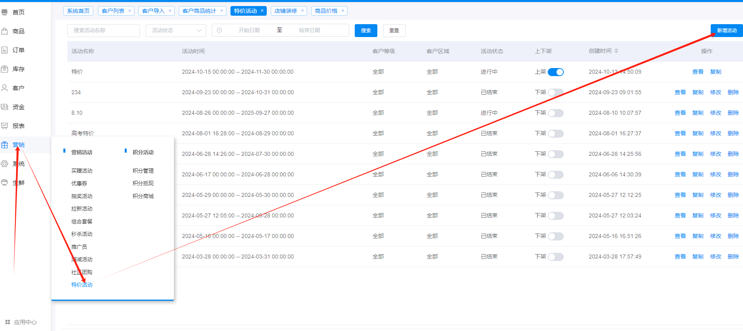
Task: Expand the 活动状态 dropdown filter
Action: [176, 31]
